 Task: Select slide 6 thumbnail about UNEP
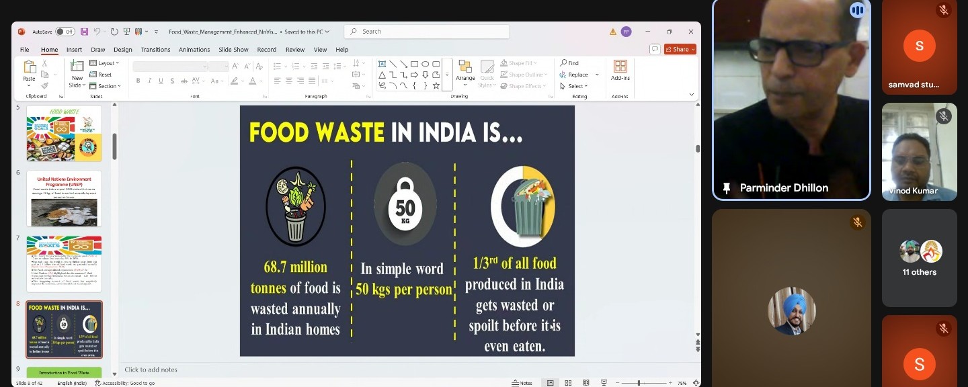[x=64, y=199]
